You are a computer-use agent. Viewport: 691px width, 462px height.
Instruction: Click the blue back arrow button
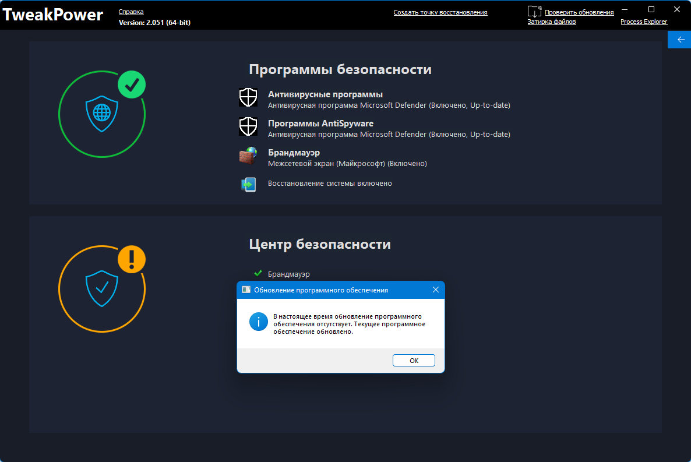point(679,40)
